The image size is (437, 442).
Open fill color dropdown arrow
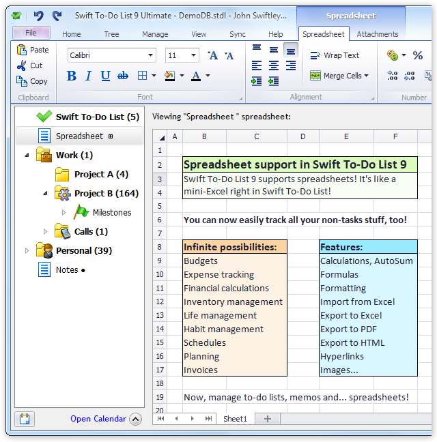tap(182, 76)
